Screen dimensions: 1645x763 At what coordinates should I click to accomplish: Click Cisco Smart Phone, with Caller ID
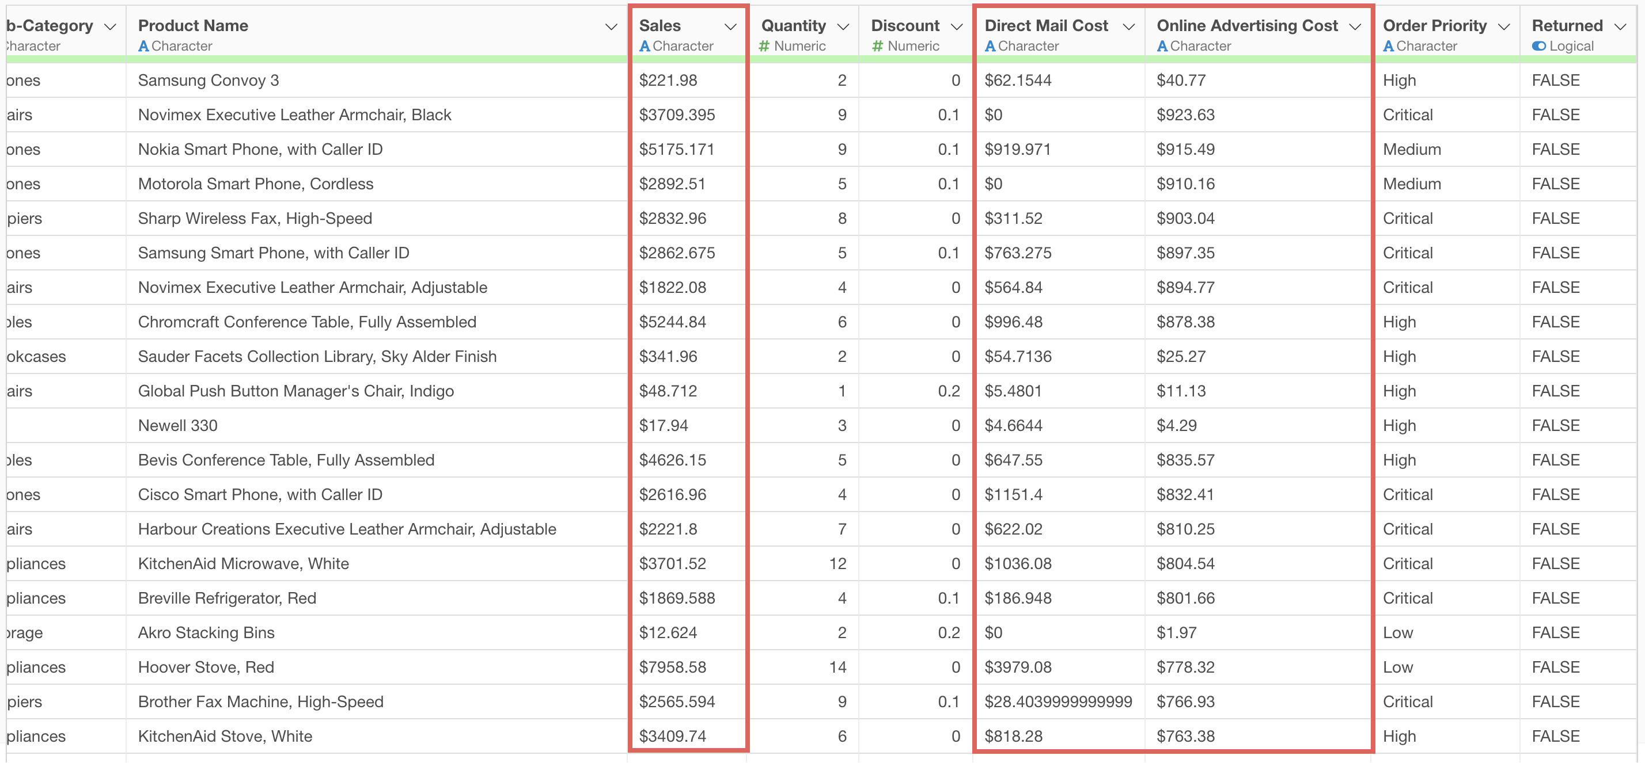[x=377, y=494]
